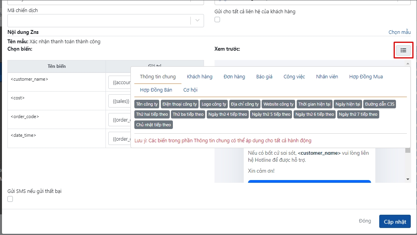Screen dimensions: 417x235
Task: Switch to the Hợp Đồng Mua tab
Action: pyautogui.click(x=366, y=77)
